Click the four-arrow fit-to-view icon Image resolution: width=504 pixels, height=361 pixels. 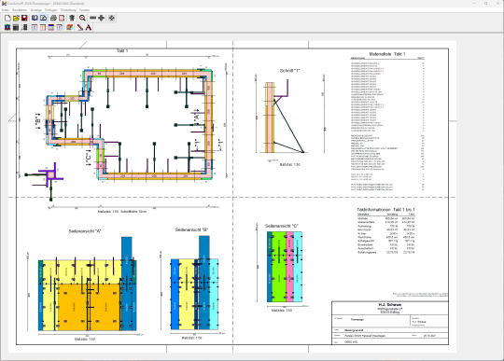(x=112, y=18)
